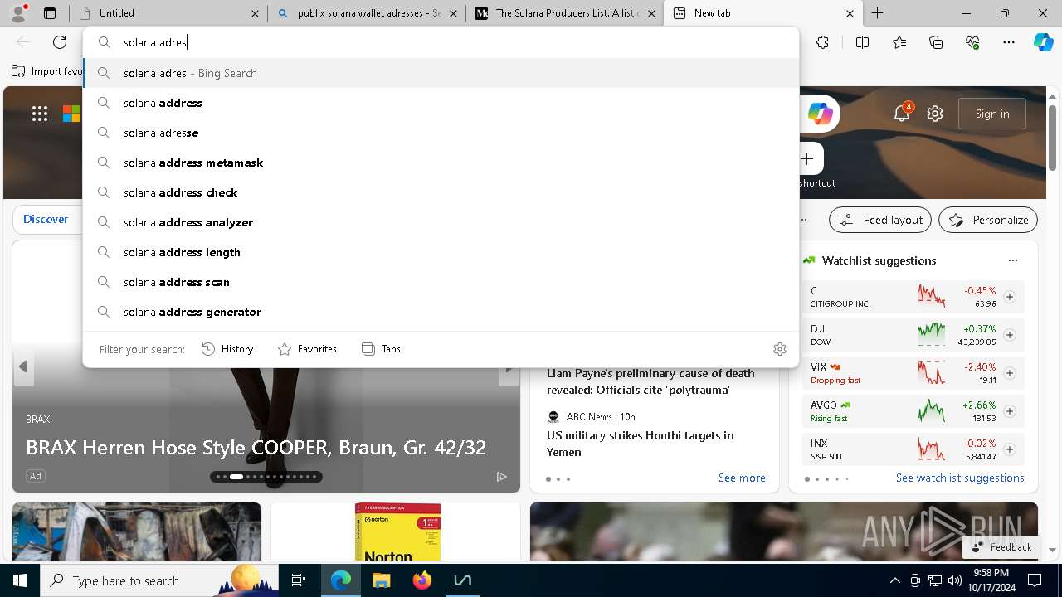Viewport: 1062px width, 597px height.
Task: Choose 'solana address' suggestion
Action: 441,103
